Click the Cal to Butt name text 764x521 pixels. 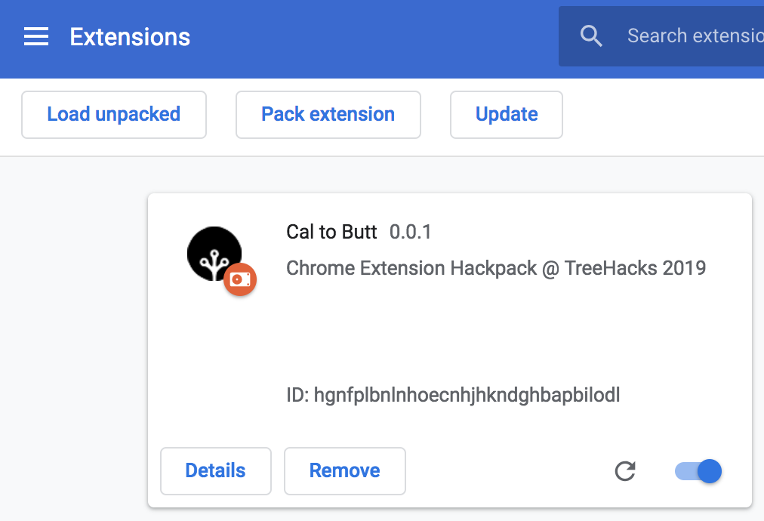tap(331, 232)
